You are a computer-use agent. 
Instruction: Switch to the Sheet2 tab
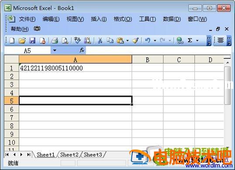click(x=69, y=155)
